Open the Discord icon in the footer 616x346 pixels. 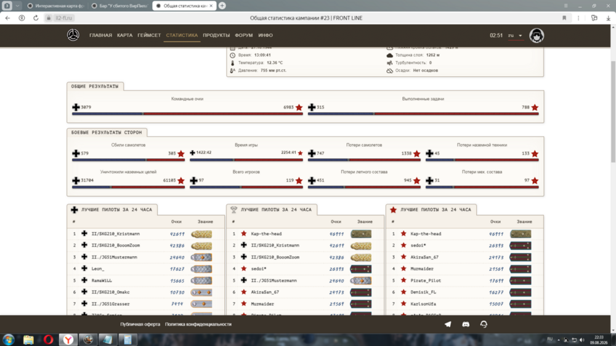click(x=466, y=324)
